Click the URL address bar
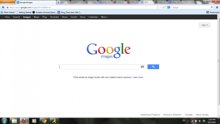This screenshot has width=220, height=124. click(82, 7)
